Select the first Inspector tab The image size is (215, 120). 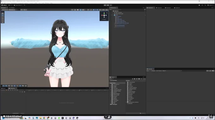[x=150, y=8]
